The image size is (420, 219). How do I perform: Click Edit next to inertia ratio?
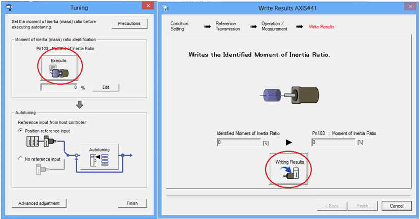(x=105, y=87)
